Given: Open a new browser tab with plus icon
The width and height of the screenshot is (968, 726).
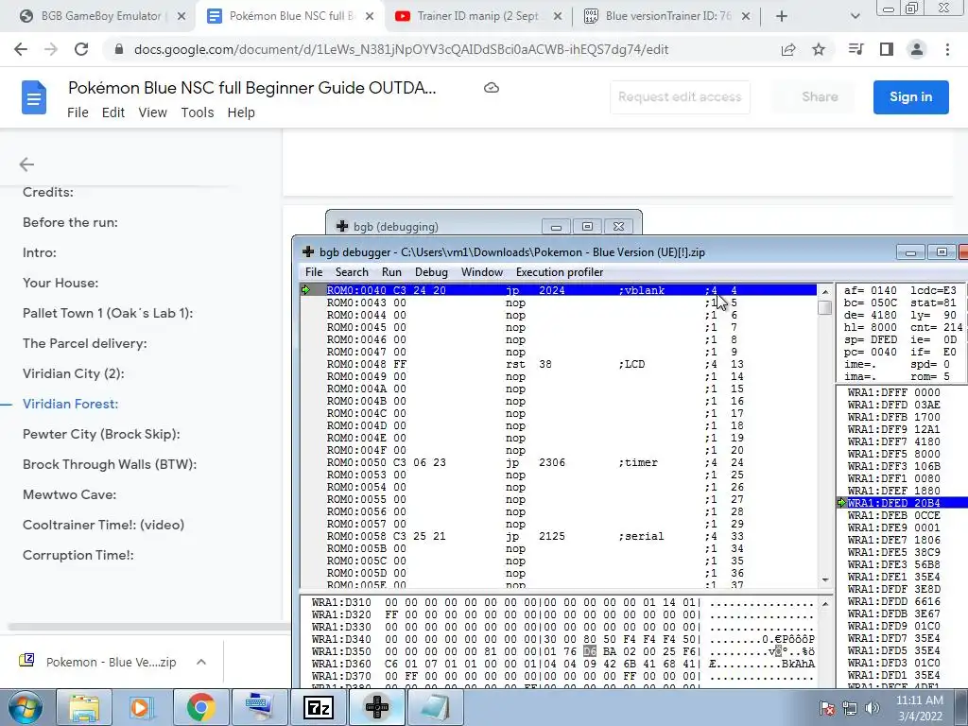Looking at the screenshot, I should 782,16.
